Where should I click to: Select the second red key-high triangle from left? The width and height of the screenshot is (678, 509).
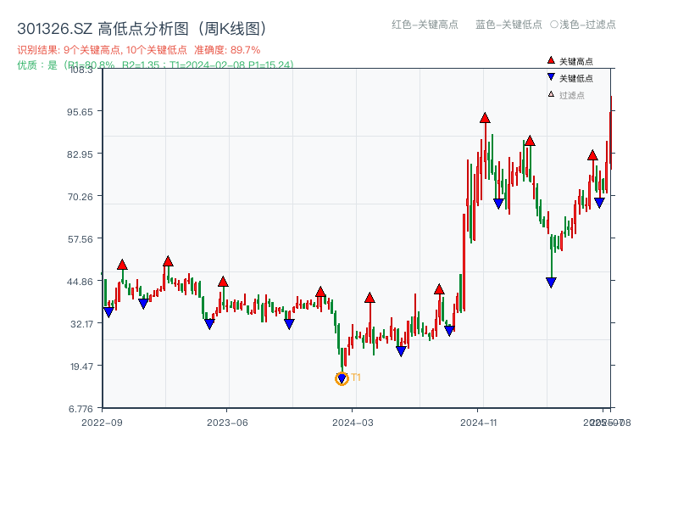point(168,261)
